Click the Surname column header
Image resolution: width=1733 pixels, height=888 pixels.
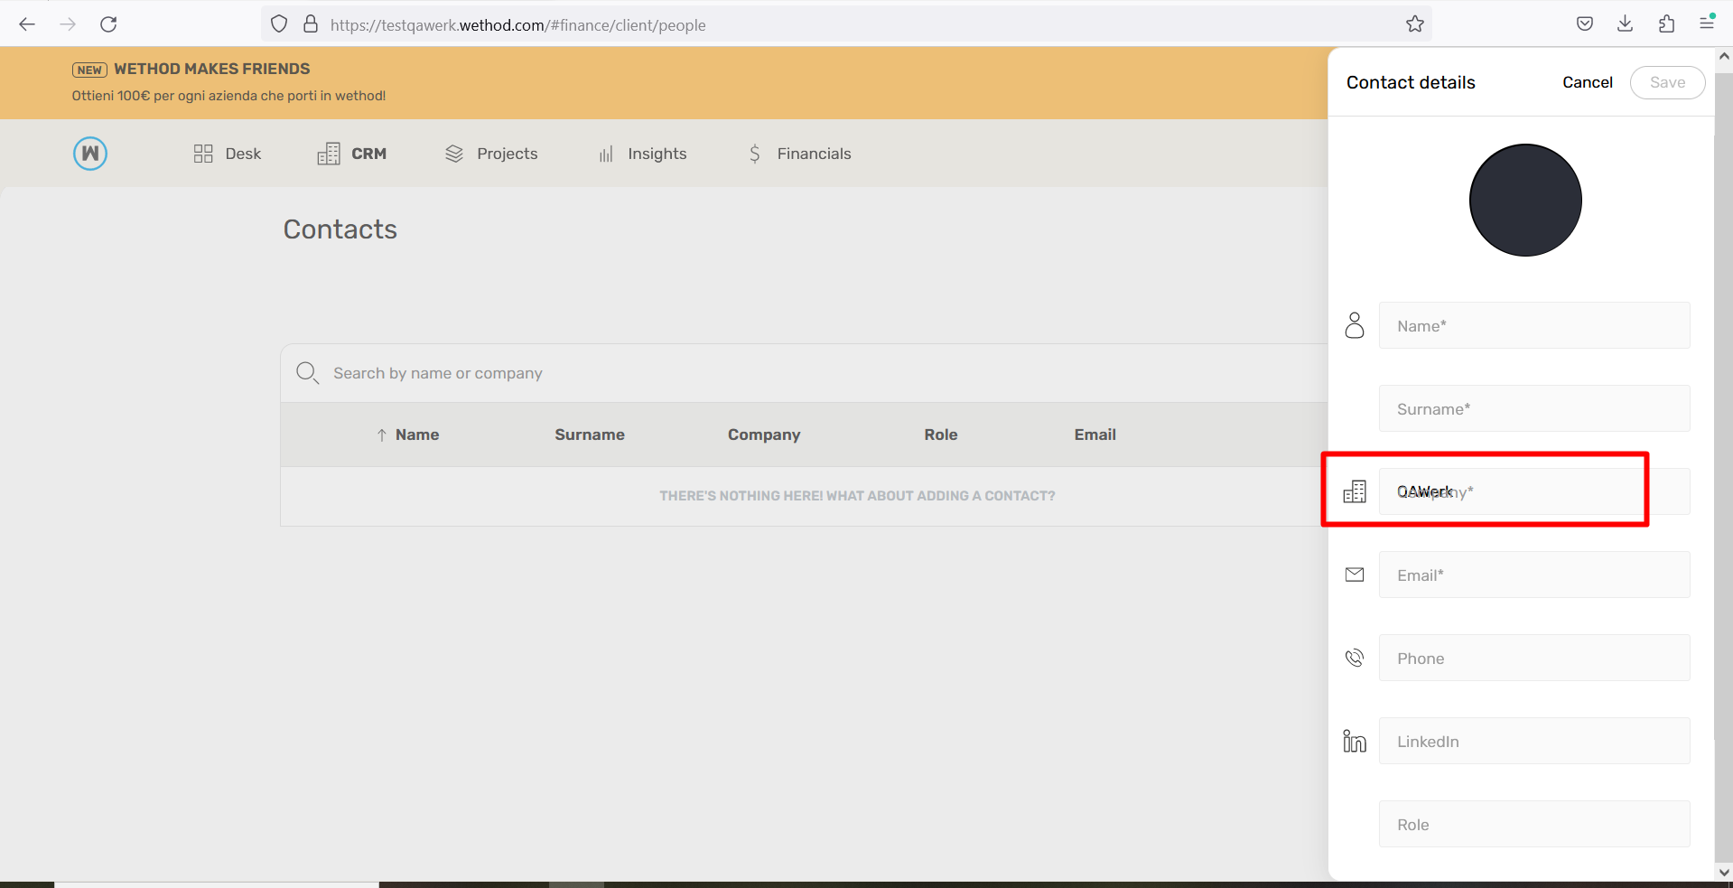590,435
